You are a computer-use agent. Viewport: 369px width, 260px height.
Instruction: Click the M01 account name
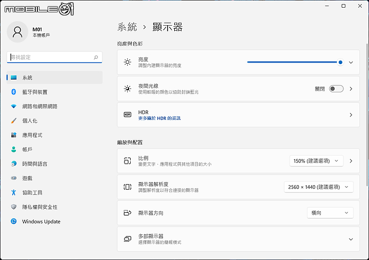pyautogui.click(x=37, y=29)
